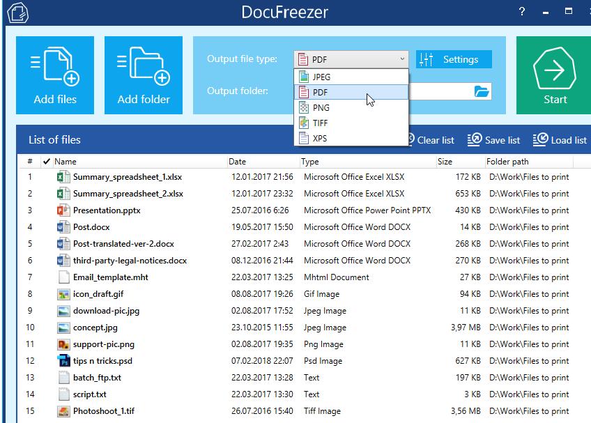Click file icon of Email_template.mht

[x=63, y=277]
